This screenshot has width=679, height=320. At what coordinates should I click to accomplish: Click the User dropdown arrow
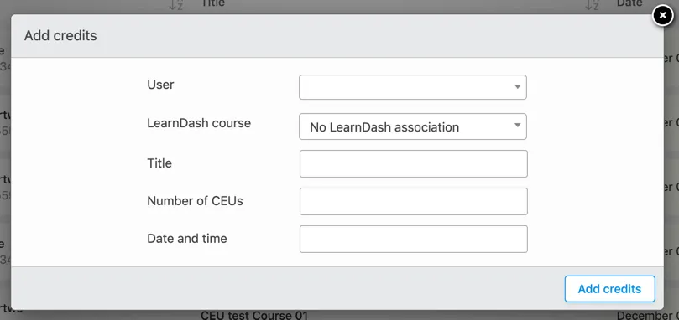[x=517, y=87]
